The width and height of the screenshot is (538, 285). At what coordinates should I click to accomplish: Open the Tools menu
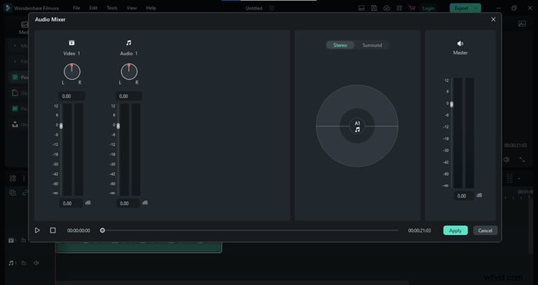pos(112,8)
